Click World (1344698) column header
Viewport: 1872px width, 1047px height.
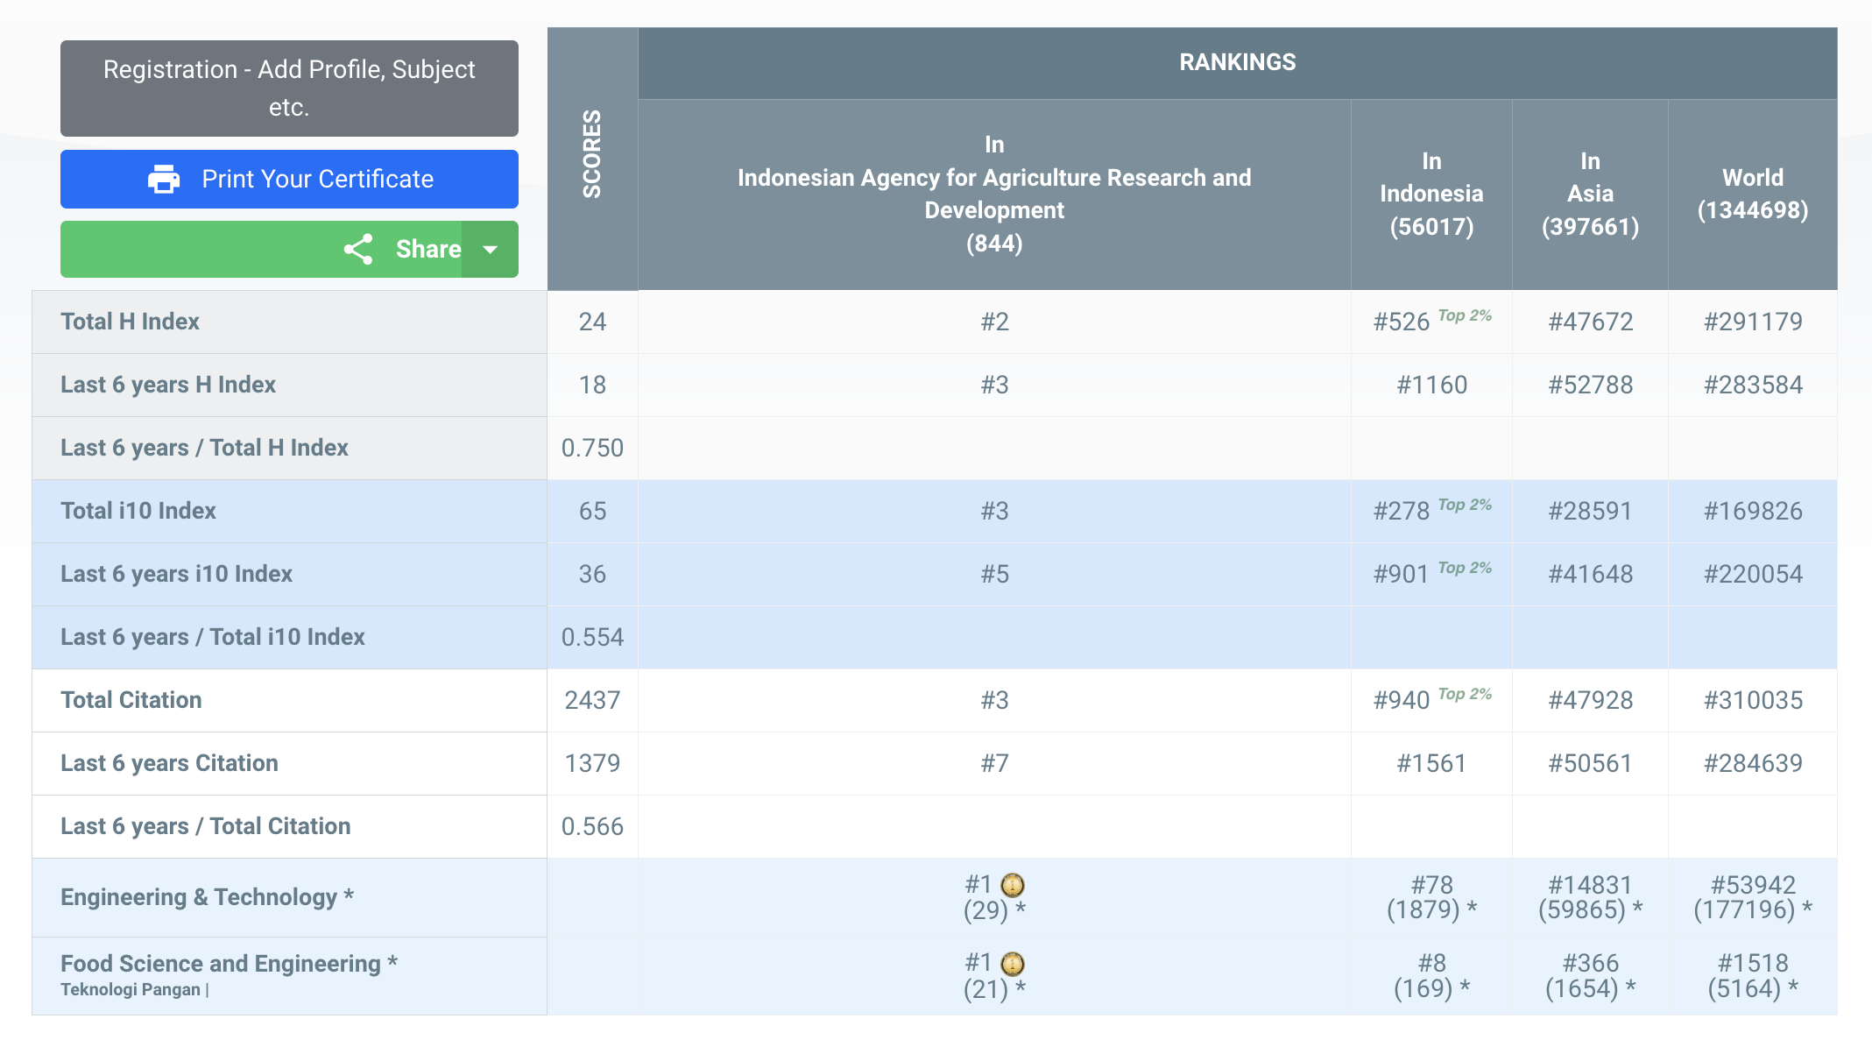click(x=1752, y=194)
